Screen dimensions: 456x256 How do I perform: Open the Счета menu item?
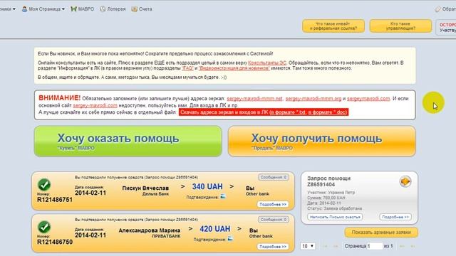tap(145, 9)
